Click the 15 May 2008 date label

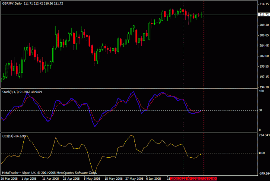114,178
